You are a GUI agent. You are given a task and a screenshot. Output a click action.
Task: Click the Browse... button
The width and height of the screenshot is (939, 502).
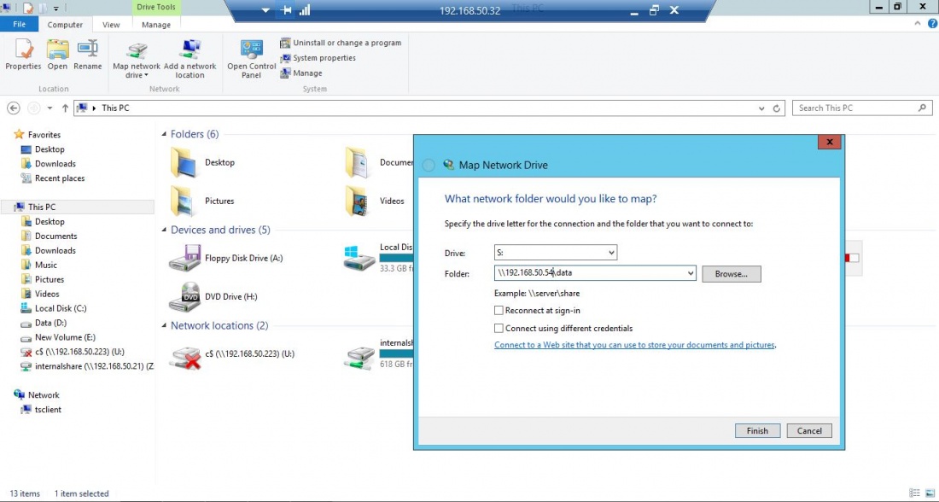(731, 274)
